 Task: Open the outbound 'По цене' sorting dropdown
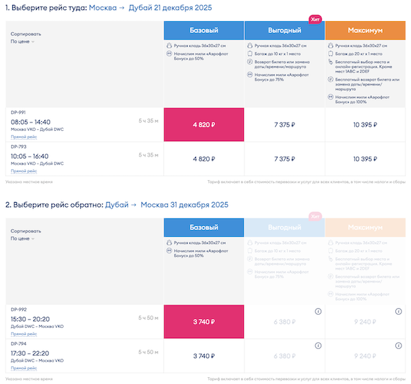[23, 42]
